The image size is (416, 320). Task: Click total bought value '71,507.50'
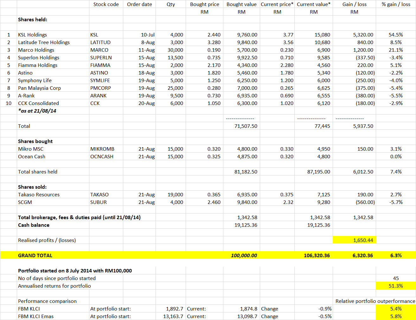point(241,126)
